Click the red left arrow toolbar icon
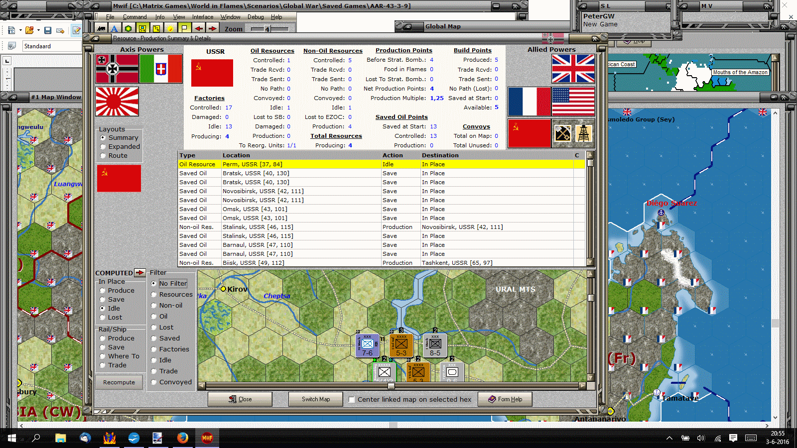Screen dimensions: 797x448 199,28
